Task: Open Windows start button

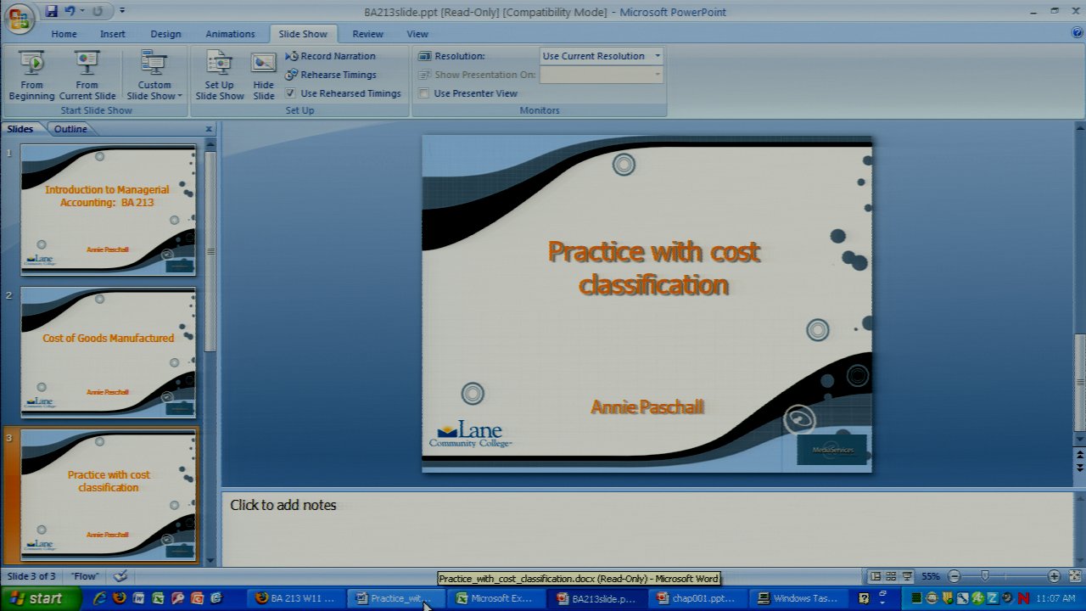Action: [38, 598]
